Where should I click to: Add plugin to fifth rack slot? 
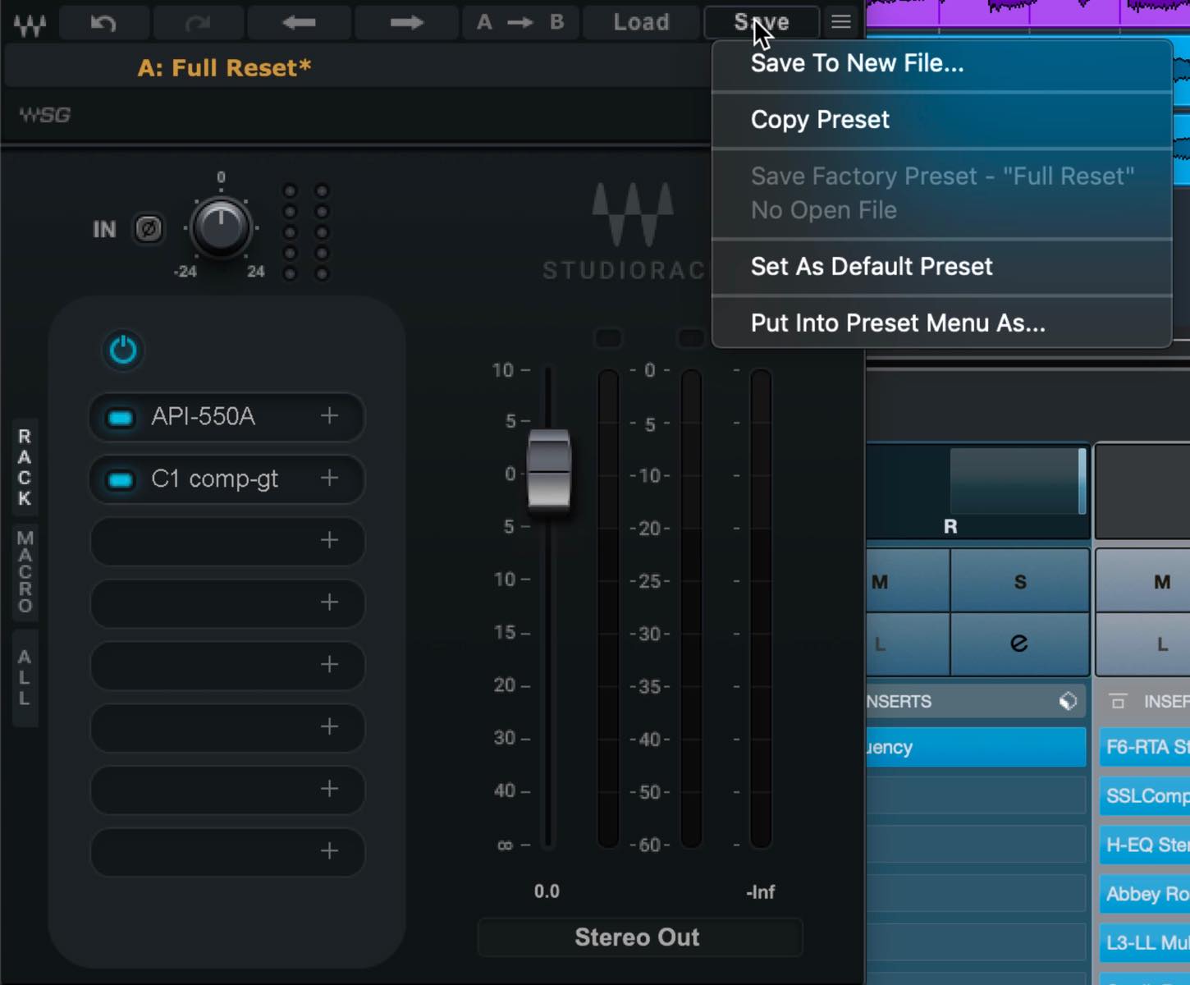click(x=329, y=664)
